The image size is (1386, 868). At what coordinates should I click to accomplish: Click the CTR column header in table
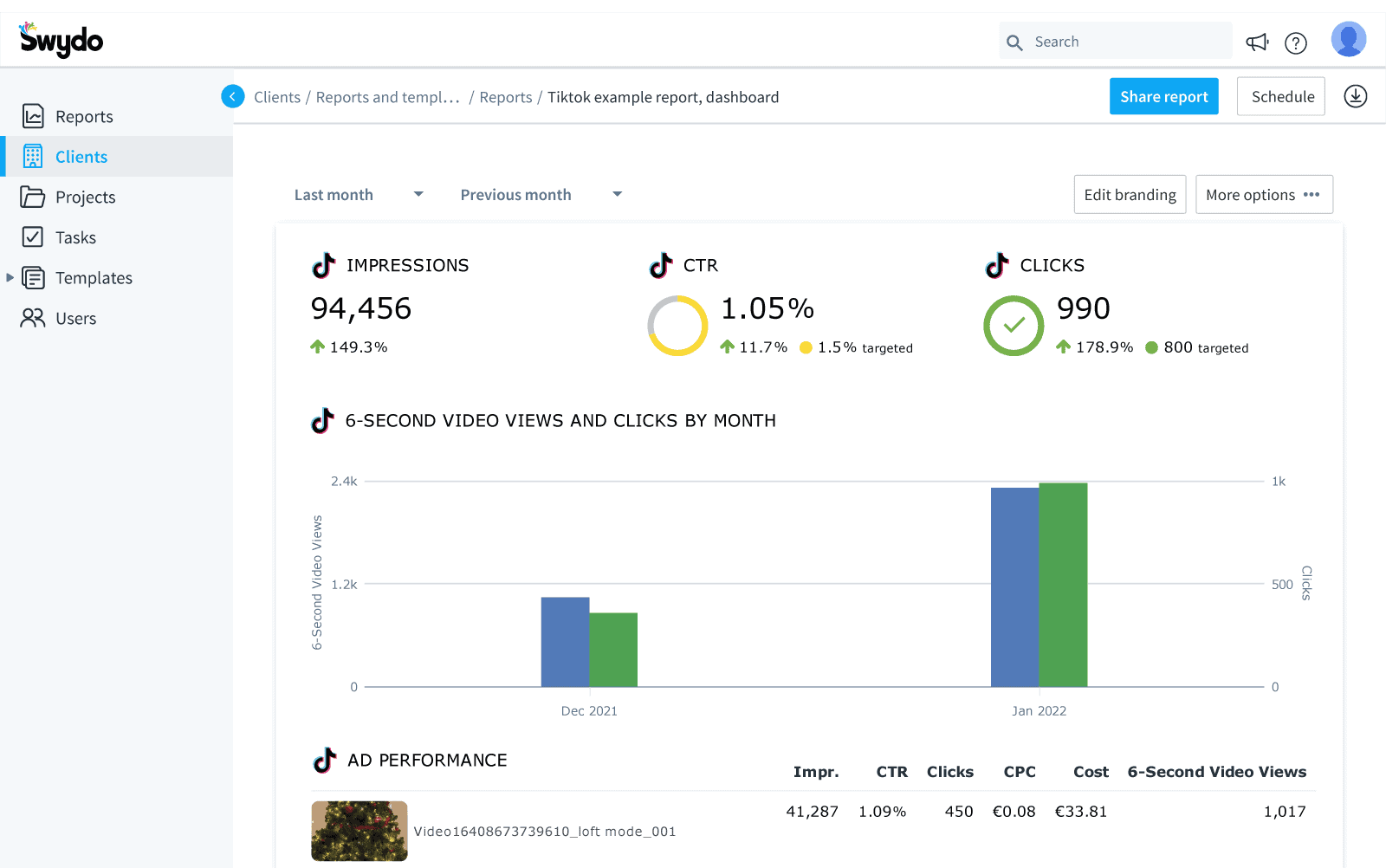pyautogui.click(x=891, y=772)
